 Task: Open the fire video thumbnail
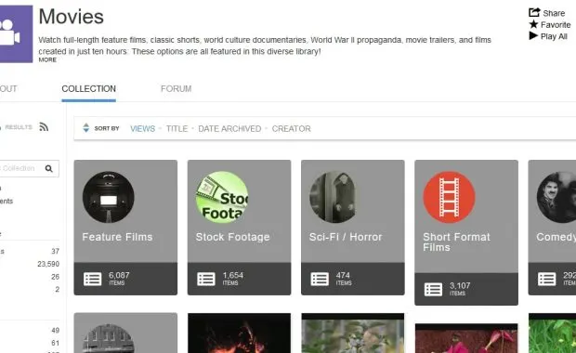click(239, 333)
